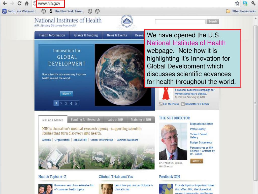Open the Organization link

click(62, 140)
